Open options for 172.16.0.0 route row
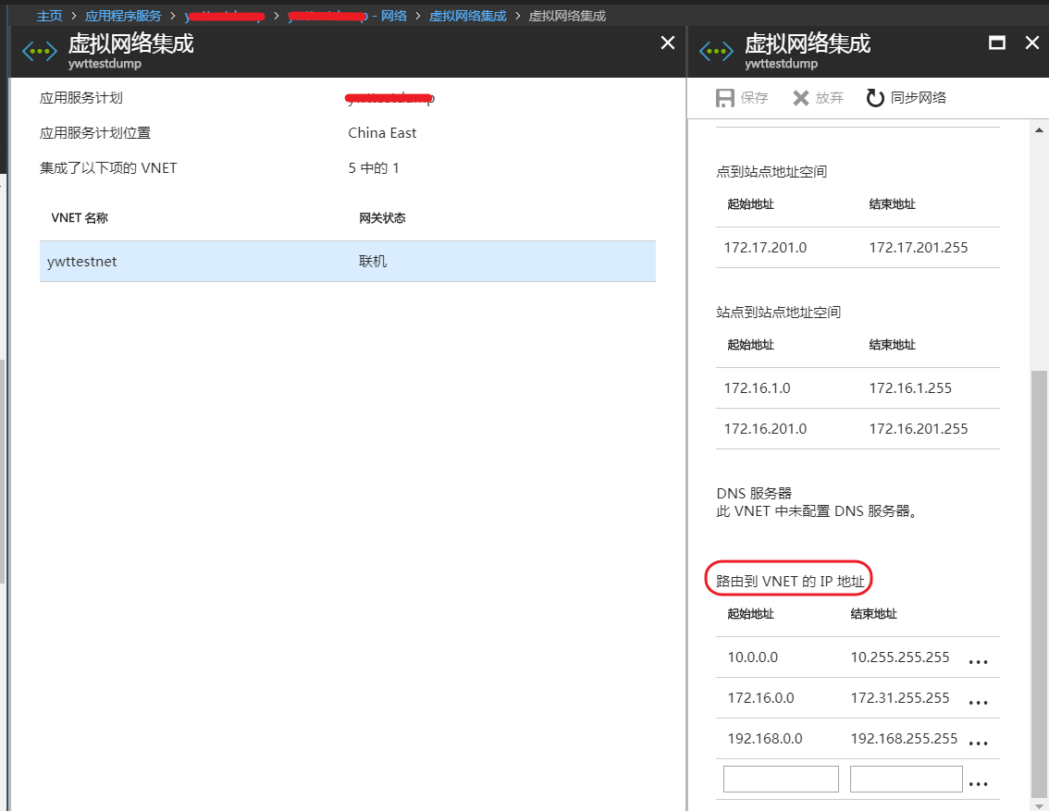 pyautogui.click(x=978, y=702)
